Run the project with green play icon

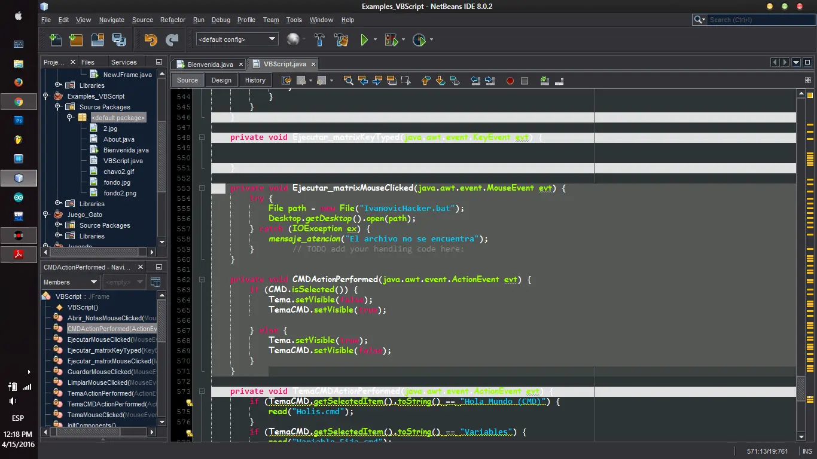tap(364, 40)
